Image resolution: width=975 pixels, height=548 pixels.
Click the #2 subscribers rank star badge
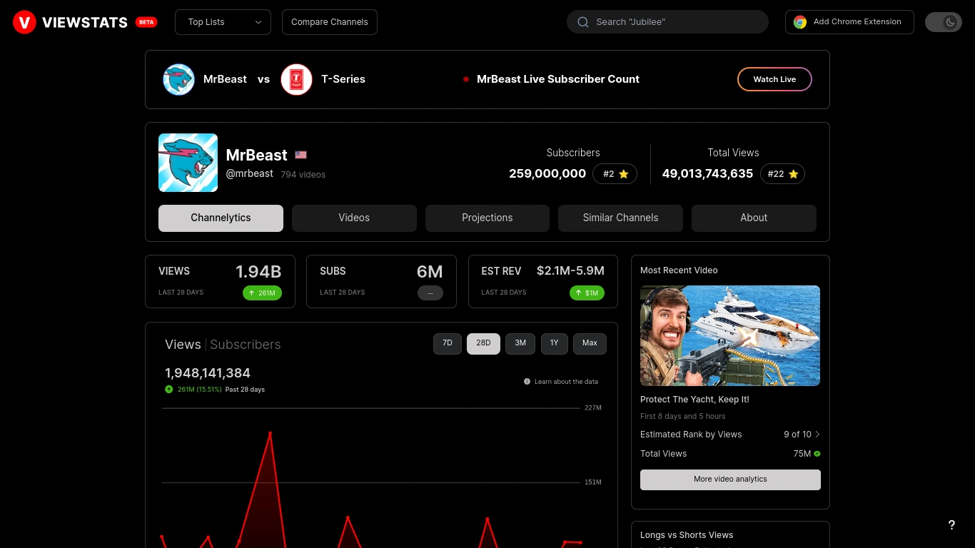tap(615, 174)
